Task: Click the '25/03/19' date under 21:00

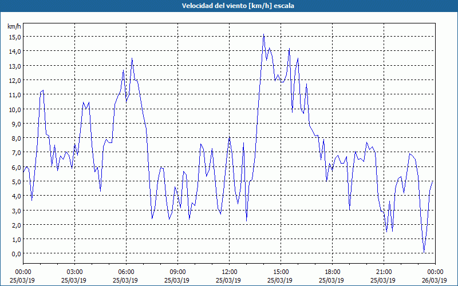Action: point(383,280)
